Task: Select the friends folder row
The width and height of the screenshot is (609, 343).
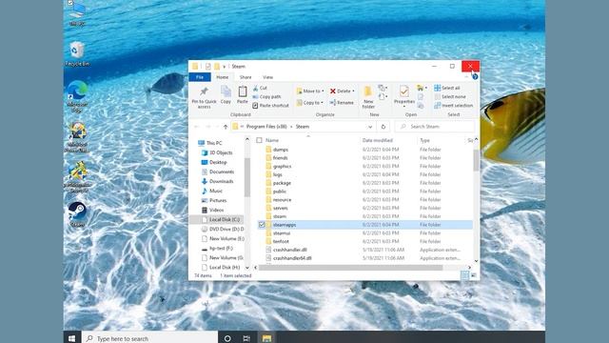Action: (x=364, y=158)
